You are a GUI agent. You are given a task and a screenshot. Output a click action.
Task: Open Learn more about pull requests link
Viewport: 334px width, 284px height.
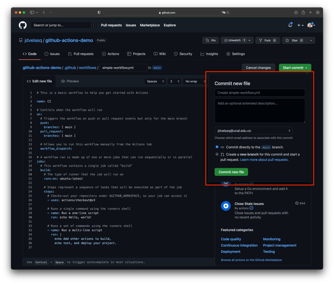point(264,160)
